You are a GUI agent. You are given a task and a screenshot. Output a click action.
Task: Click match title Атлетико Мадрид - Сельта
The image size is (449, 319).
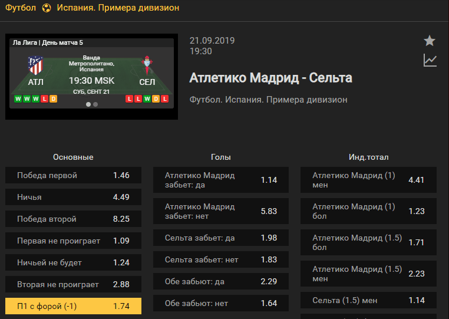pyautogui.click(x=270, y=78)
